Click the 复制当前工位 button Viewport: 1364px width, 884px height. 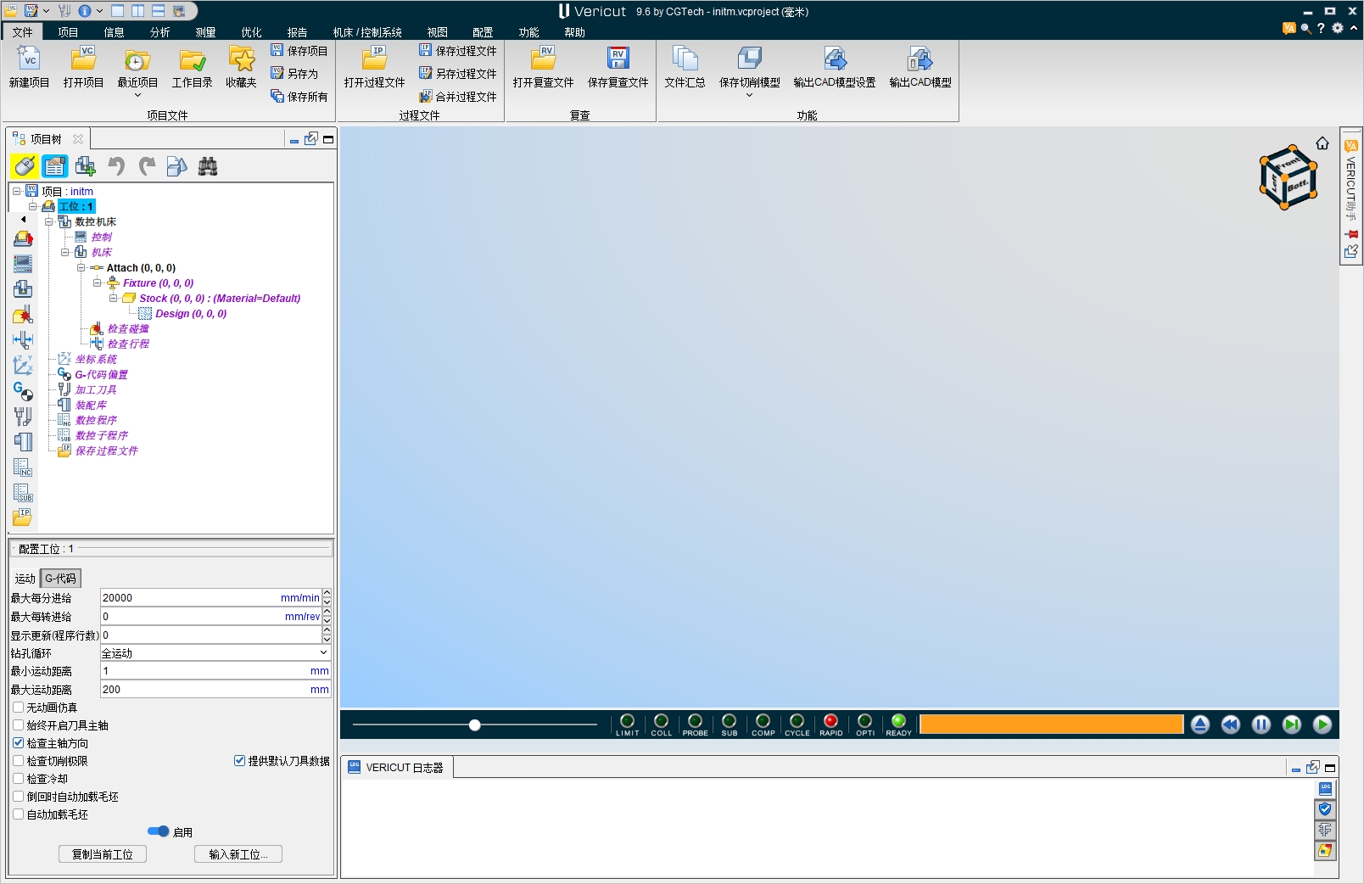tap(103, 854)
